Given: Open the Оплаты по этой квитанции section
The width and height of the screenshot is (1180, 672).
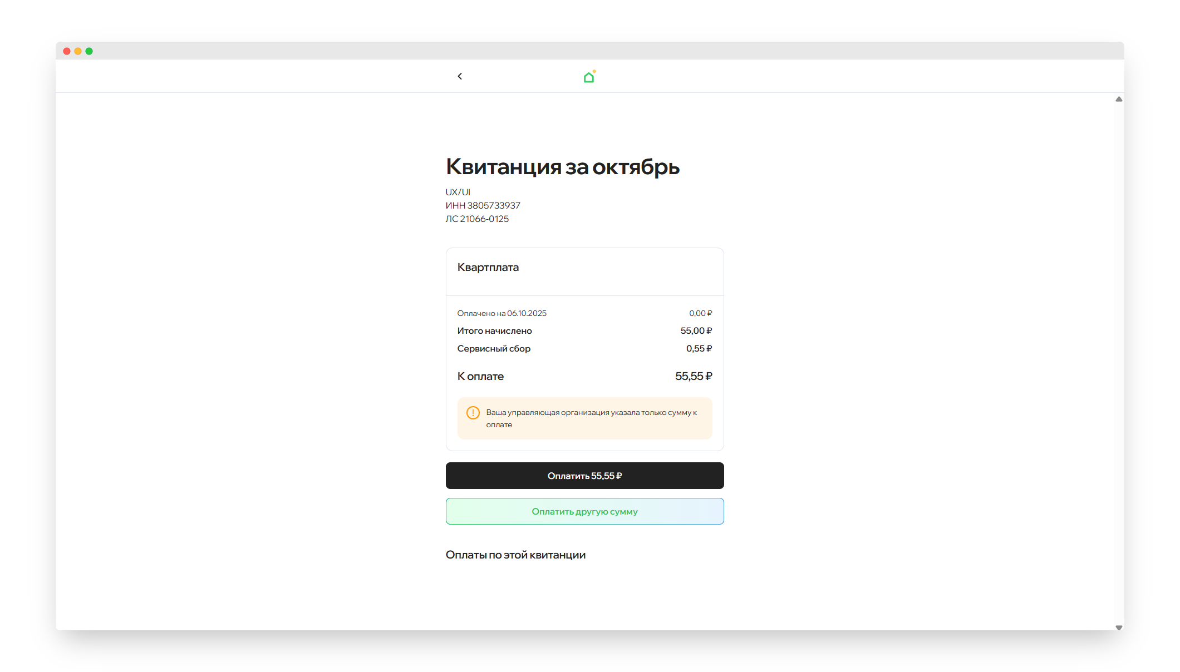Looking at the screenshot, I should pyautogui.click(x=515, y=555).
